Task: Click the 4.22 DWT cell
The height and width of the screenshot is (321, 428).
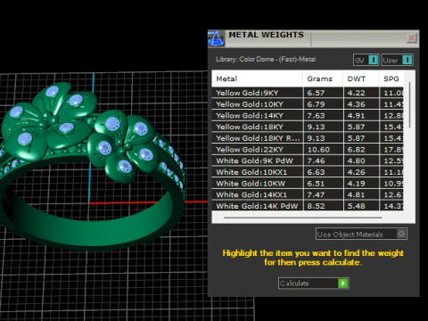Action: point(361,93)
